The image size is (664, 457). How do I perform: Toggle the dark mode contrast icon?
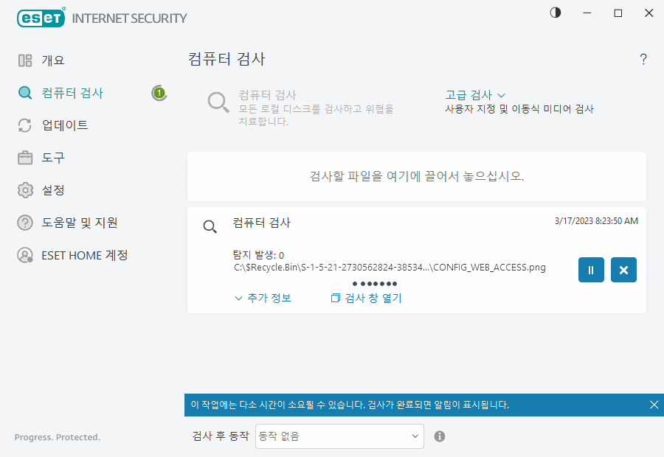click(x=555, y=13)
